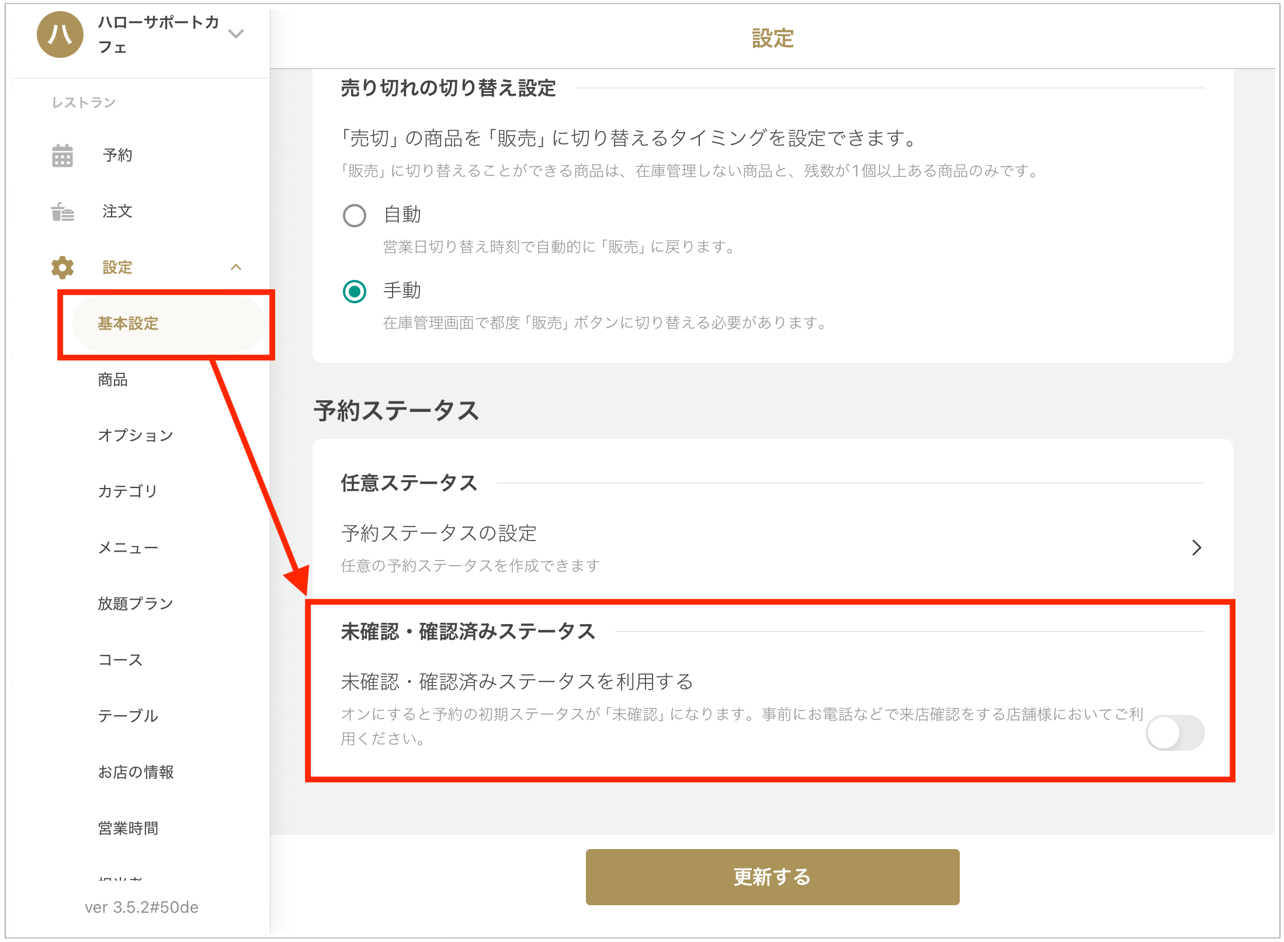Toggle 未確認・確認済みステータス switch on
1284x942 pixels.
1175,733
